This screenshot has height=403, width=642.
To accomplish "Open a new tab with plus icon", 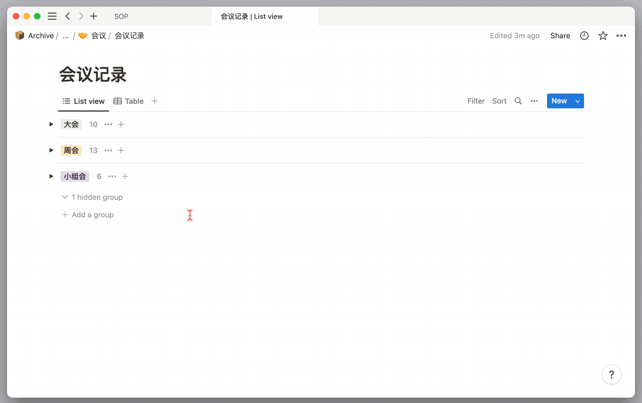I will tap(94, 16).
